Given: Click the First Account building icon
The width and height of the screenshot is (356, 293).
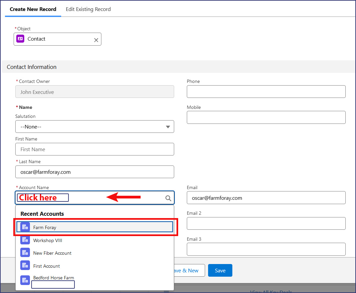Looking at the screenshot, I should (x=25, y=265).
